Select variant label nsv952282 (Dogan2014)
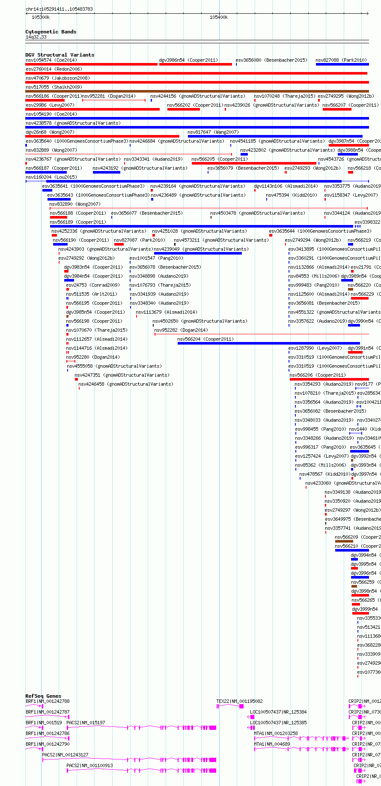Viewport: 381px width, 786px height. coord(181,330)
